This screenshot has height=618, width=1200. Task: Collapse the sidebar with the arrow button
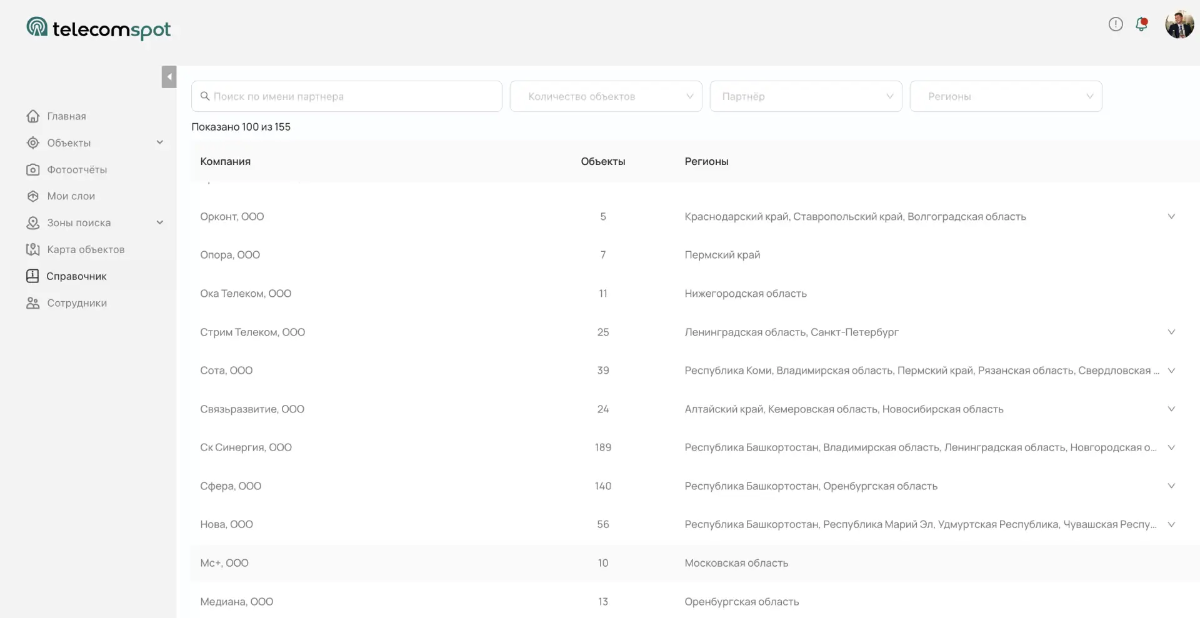click(169, 77)
